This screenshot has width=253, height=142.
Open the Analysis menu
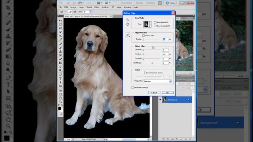[105, 7]
